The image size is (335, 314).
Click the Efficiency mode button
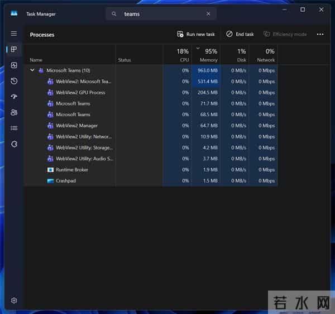point(285,34)
